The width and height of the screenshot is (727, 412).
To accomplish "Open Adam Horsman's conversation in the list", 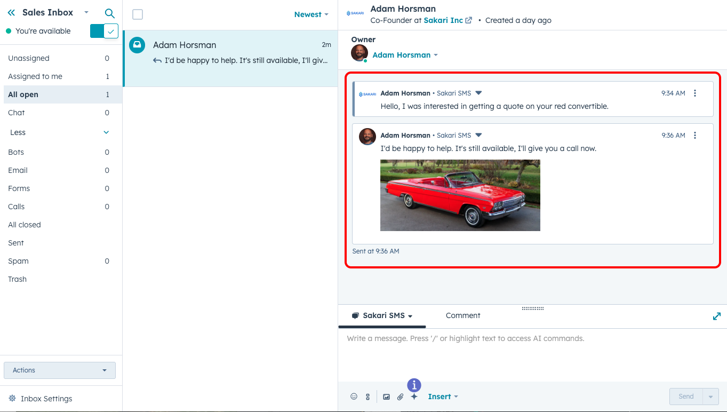I will (x=230, y=58).
